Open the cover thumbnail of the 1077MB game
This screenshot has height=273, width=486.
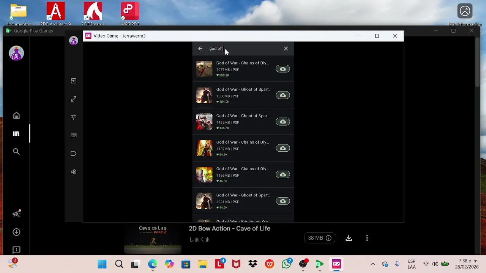click(x=204, y=69)
